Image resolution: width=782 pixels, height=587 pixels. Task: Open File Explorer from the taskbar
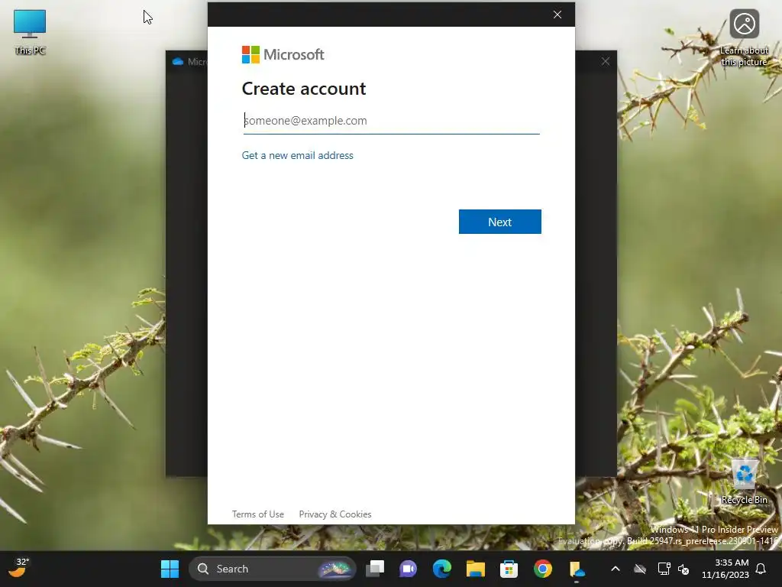[475, 569]
